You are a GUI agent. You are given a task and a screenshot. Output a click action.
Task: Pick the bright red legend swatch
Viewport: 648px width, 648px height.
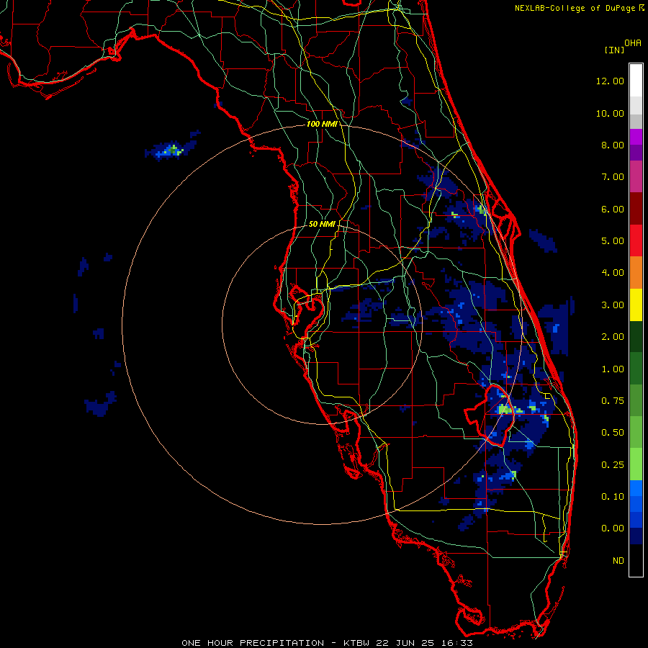(x=636, y=240)
